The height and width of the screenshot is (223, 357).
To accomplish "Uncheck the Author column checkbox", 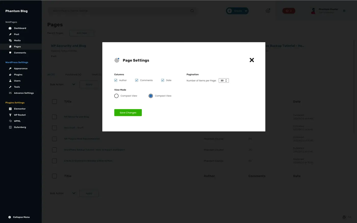I will [116, 80].
